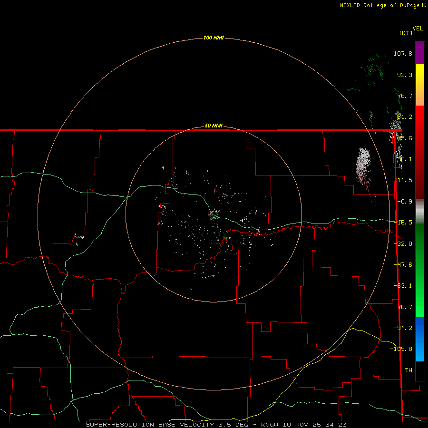Click the 76.7 velocity scale value

pyautogui.click(x=405, y=96)
